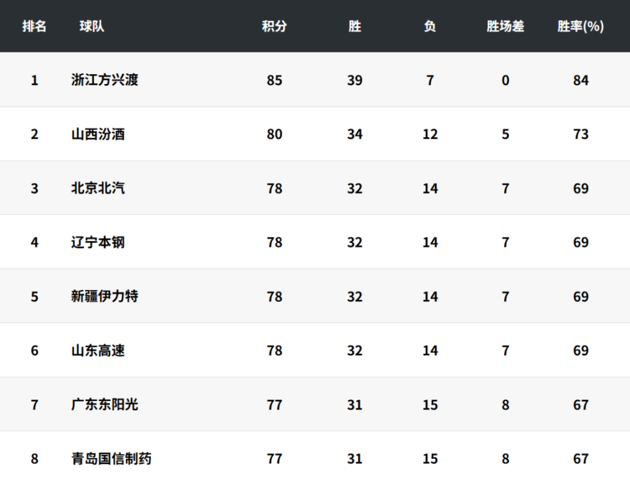Select team 广东东阳光
This screenshot has width=630, height=485.
[105, 404]
